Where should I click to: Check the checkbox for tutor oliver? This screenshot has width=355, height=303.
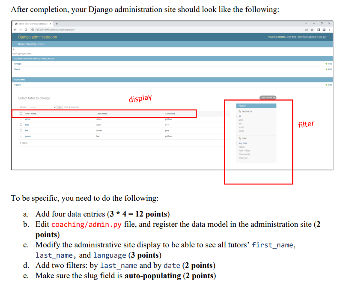pos(21,119)
